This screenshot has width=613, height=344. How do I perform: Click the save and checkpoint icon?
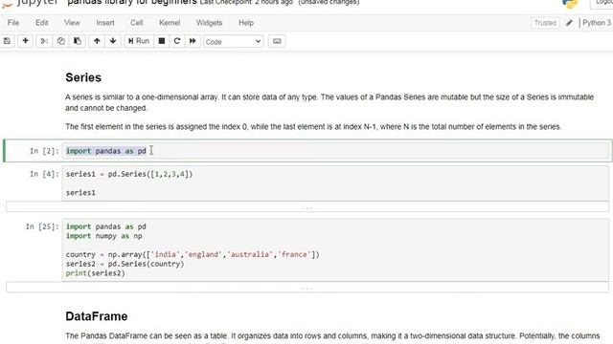click(x=7, y=41)
